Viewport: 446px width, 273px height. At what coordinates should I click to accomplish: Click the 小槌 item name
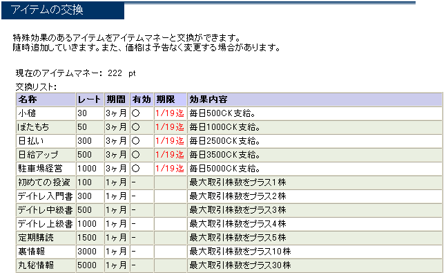click(x=27, y=113)
